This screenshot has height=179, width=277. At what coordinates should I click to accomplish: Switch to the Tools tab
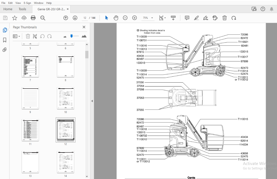pyautogui.click(x=22, y=9)
